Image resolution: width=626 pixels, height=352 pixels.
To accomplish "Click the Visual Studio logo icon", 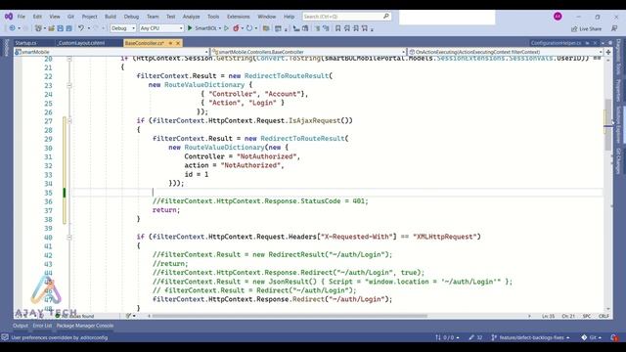I will [9, 17].
